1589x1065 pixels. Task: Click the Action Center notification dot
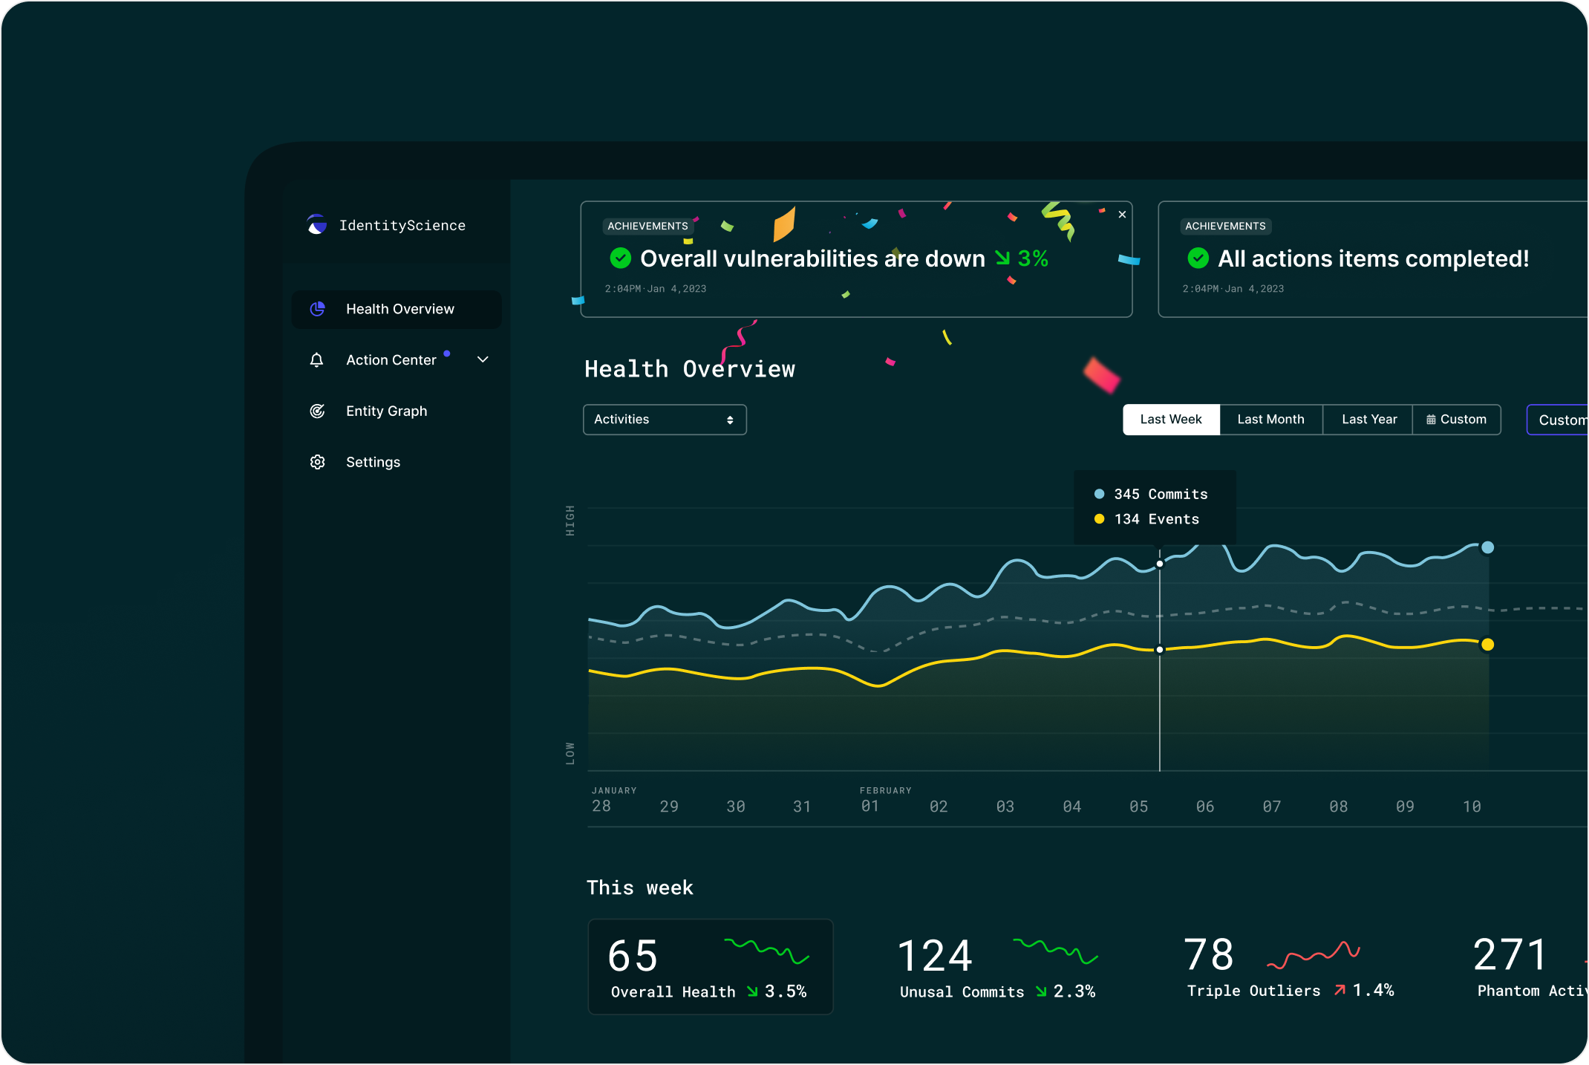(x=447, y=354)
